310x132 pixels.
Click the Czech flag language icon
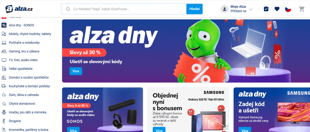(288, 9)
